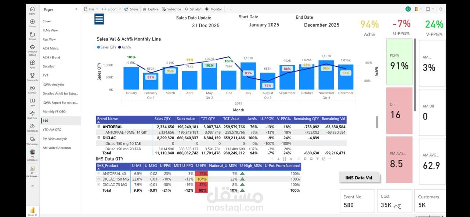This screenshot has height=217, width=470.
Task: Click the PCF% 91% card
Action: coord(399,62)
